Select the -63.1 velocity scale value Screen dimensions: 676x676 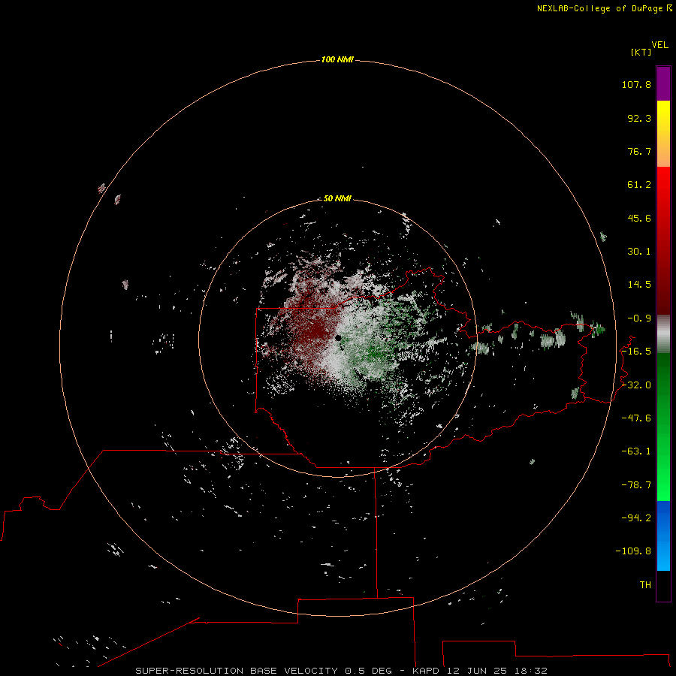pyautogui.click(x=636, y=451)
